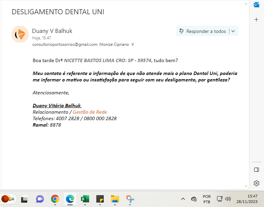Image resolution: width=264 pixels, height=207 pixels.
Task: Open Sticky Notes from the taskbar
Action: [100, 199]
